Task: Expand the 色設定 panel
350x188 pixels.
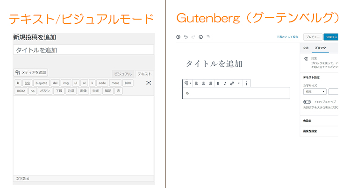Action: pos(319,121)
